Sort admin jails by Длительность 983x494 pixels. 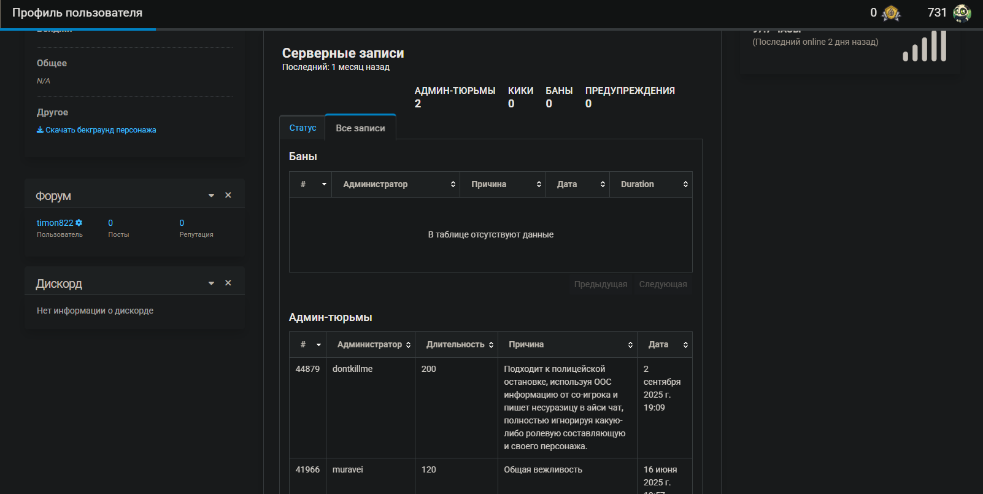[x=456, y=345]
